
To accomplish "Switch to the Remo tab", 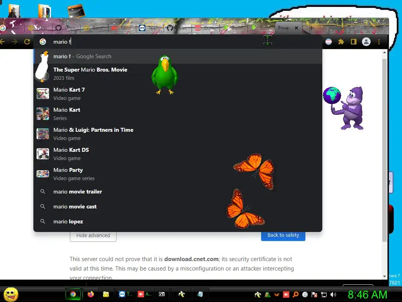I will pyautogui.click(x=122, y=28).
